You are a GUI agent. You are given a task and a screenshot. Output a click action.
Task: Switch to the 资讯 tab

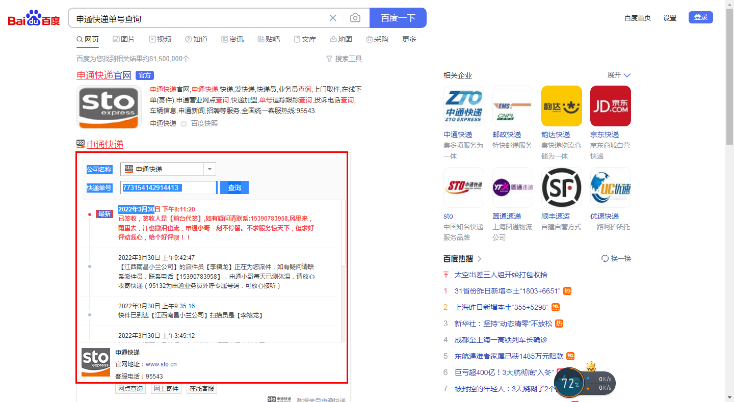232,39
